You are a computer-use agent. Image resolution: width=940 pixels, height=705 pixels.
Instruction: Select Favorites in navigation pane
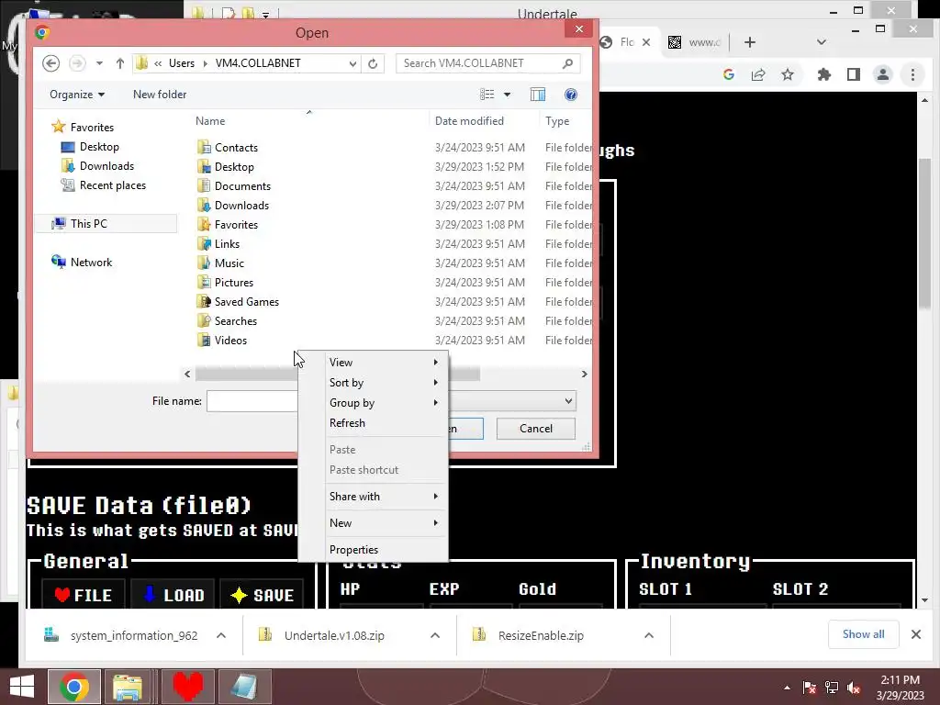click(x=92, y=127)
